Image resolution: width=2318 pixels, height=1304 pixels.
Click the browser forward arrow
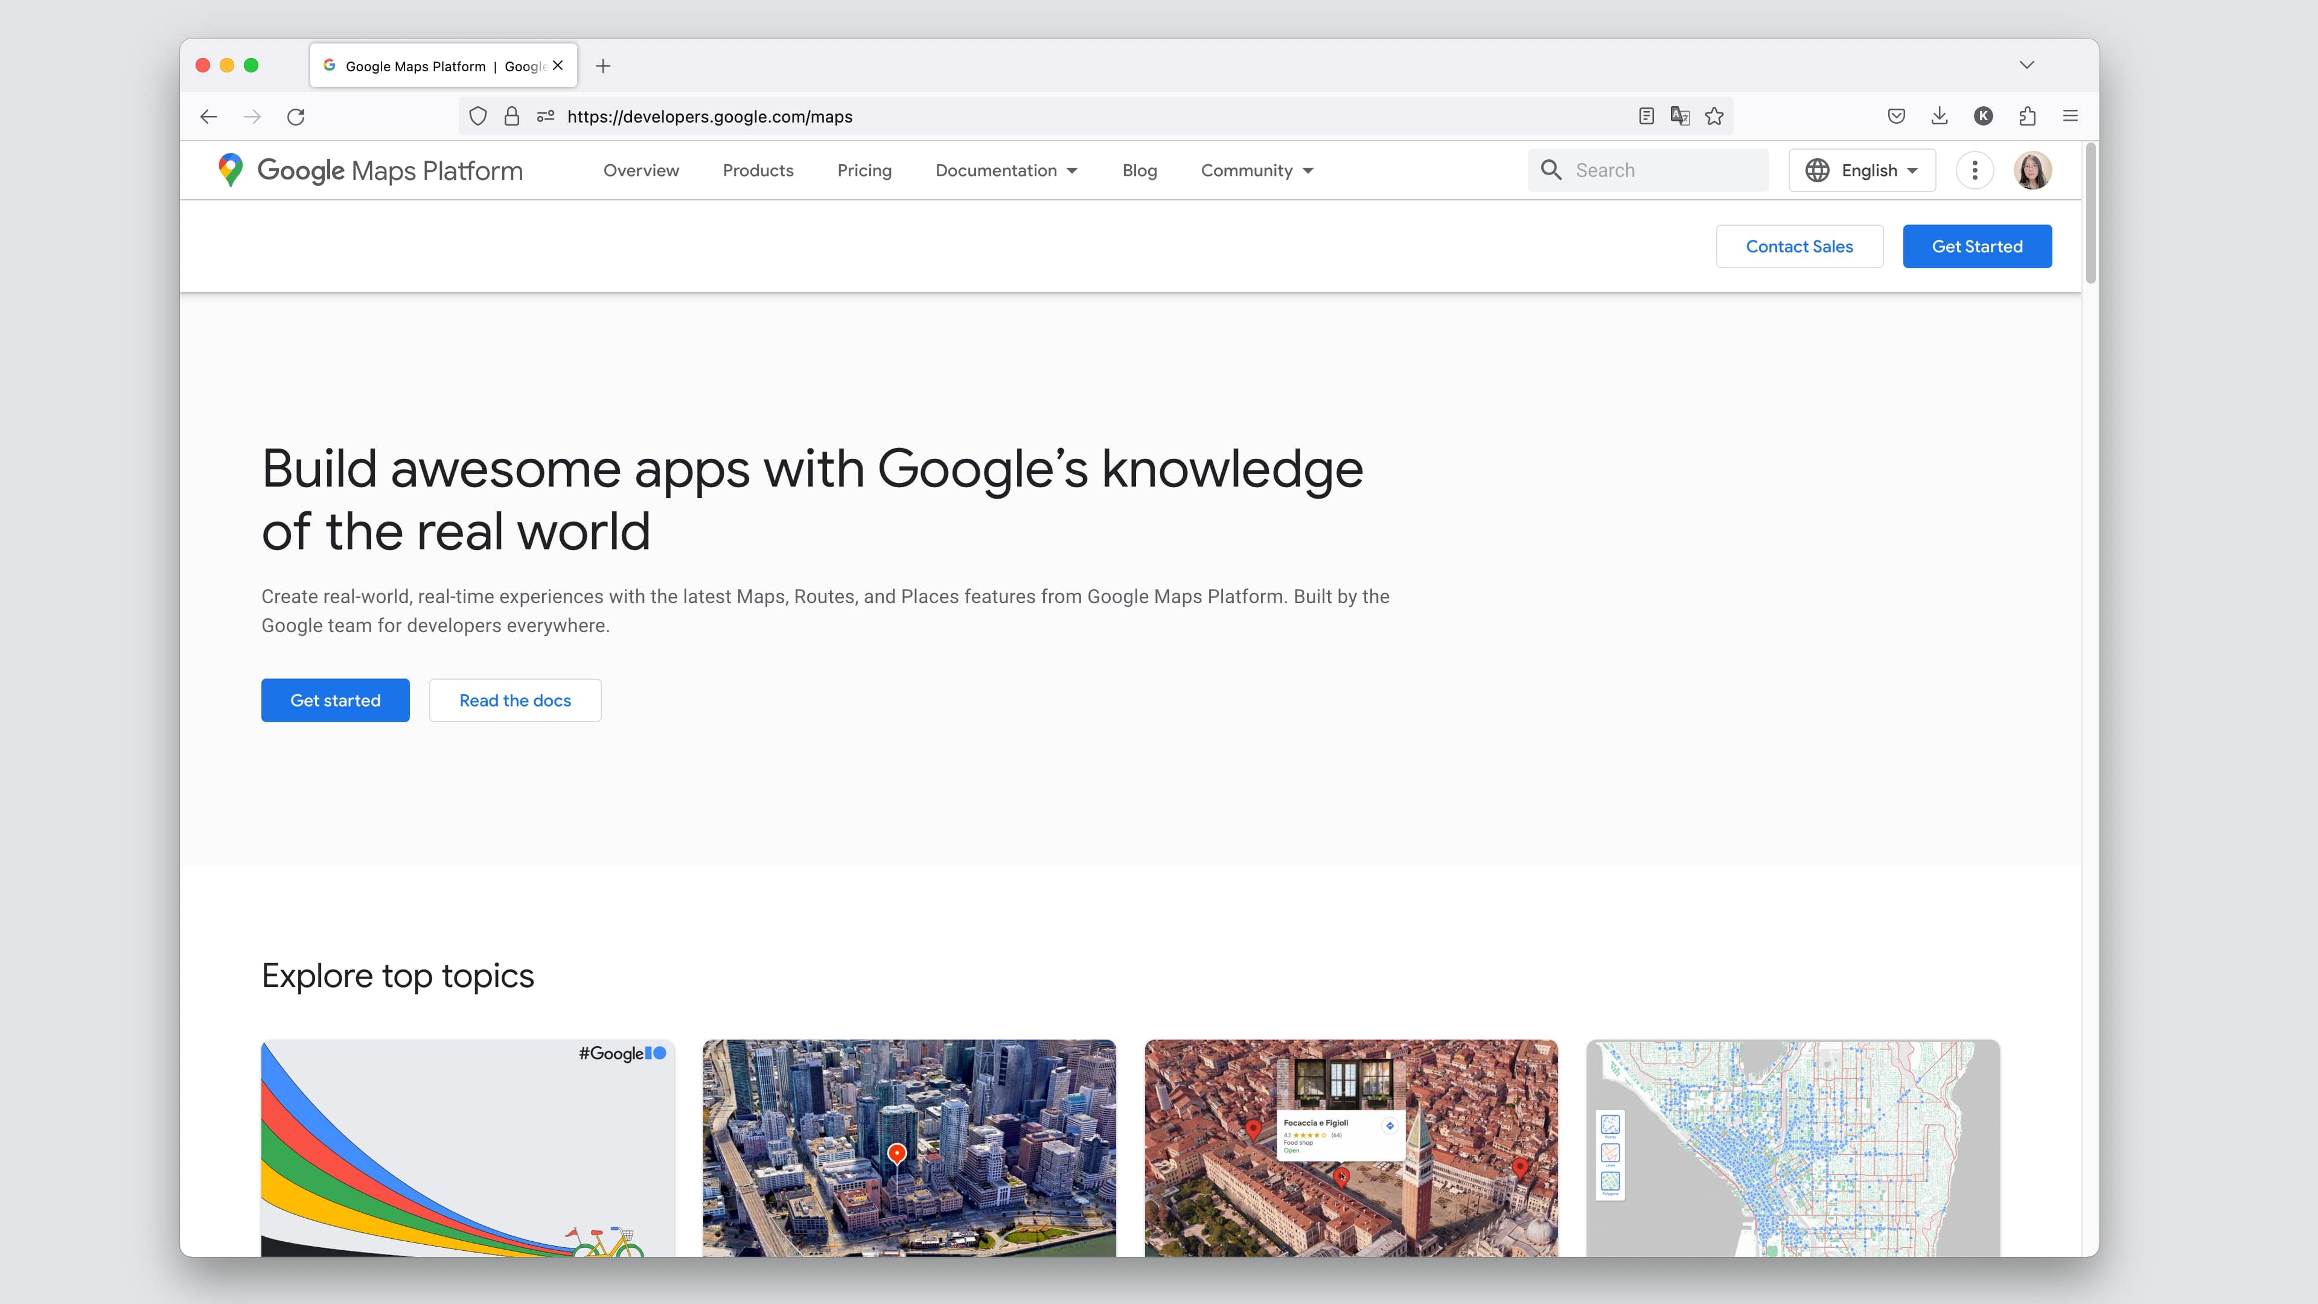click(252, 116)
